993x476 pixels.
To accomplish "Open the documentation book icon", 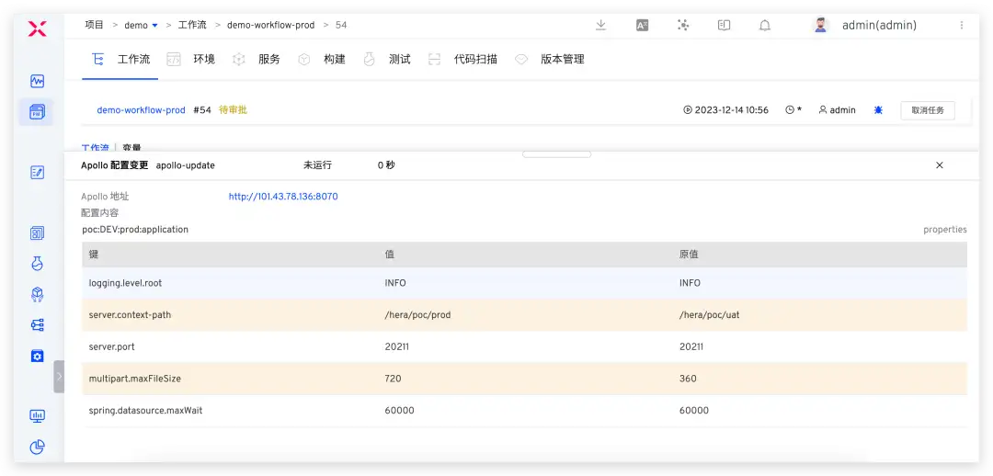I will click(724, 26).
